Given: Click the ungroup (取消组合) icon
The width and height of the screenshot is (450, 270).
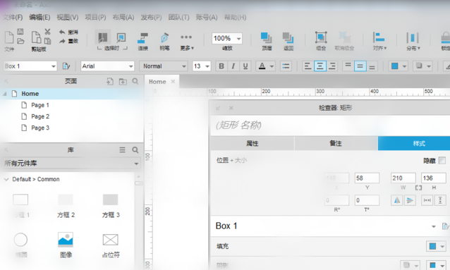Looking at the screenshot, I should click(x=344, y=37).
